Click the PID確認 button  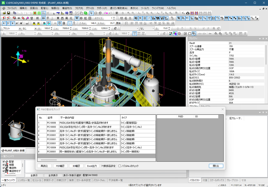click(x=60, y=166)
